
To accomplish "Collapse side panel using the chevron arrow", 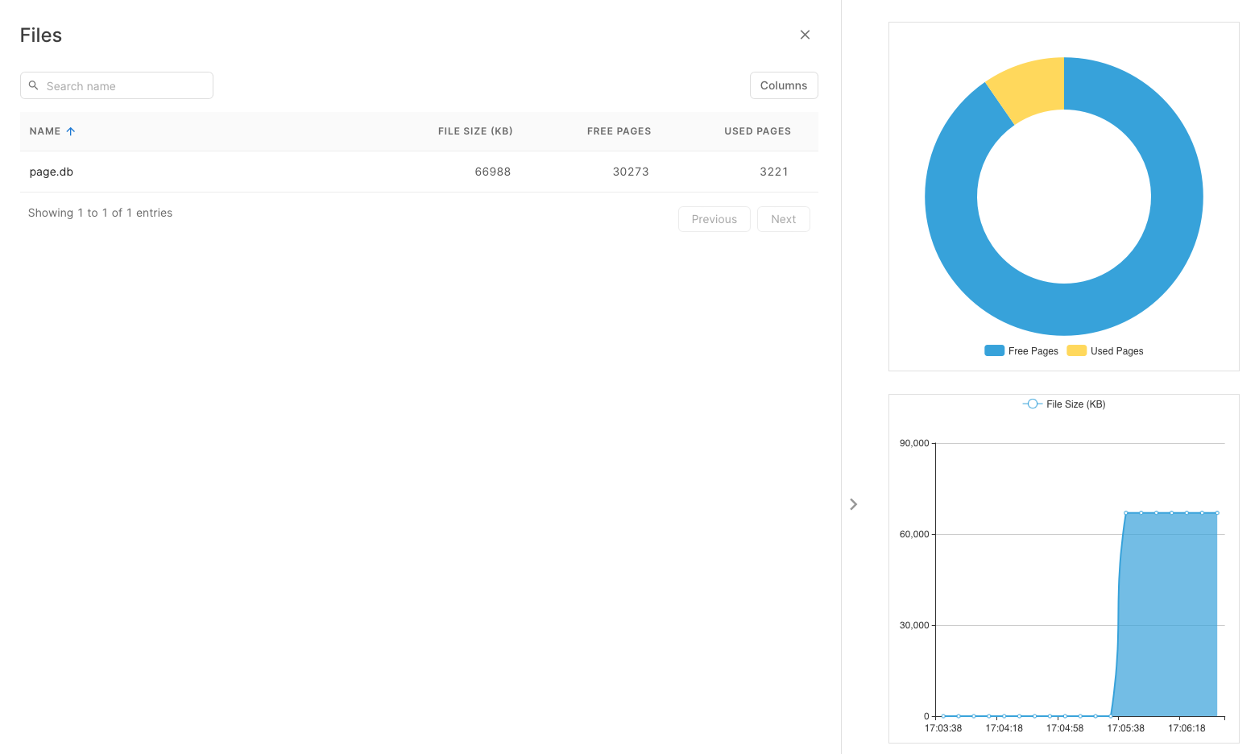I will 853,504.
